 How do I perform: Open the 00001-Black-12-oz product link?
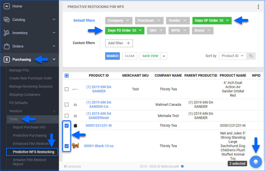coord(99,146)
